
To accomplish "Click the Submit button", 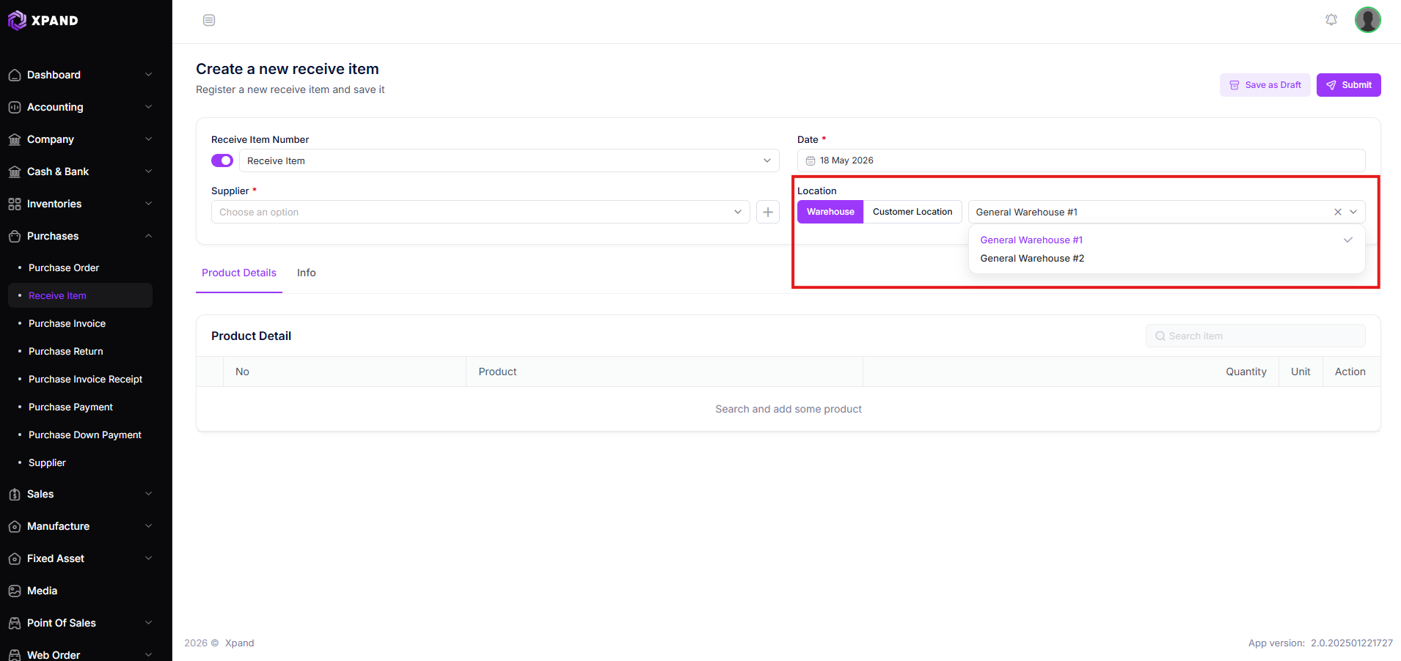I will (x=1348, y=85).
